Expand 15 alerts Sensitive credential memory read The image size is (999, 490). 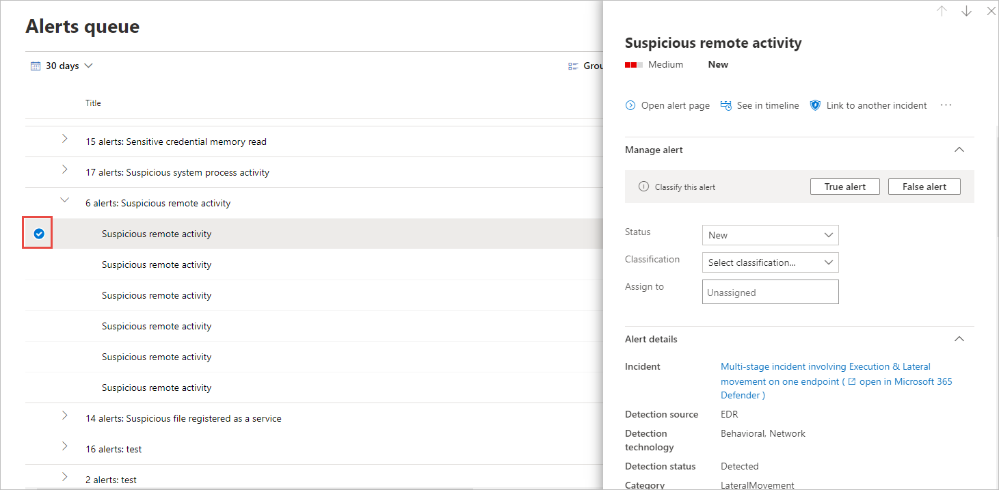point(65,139)
